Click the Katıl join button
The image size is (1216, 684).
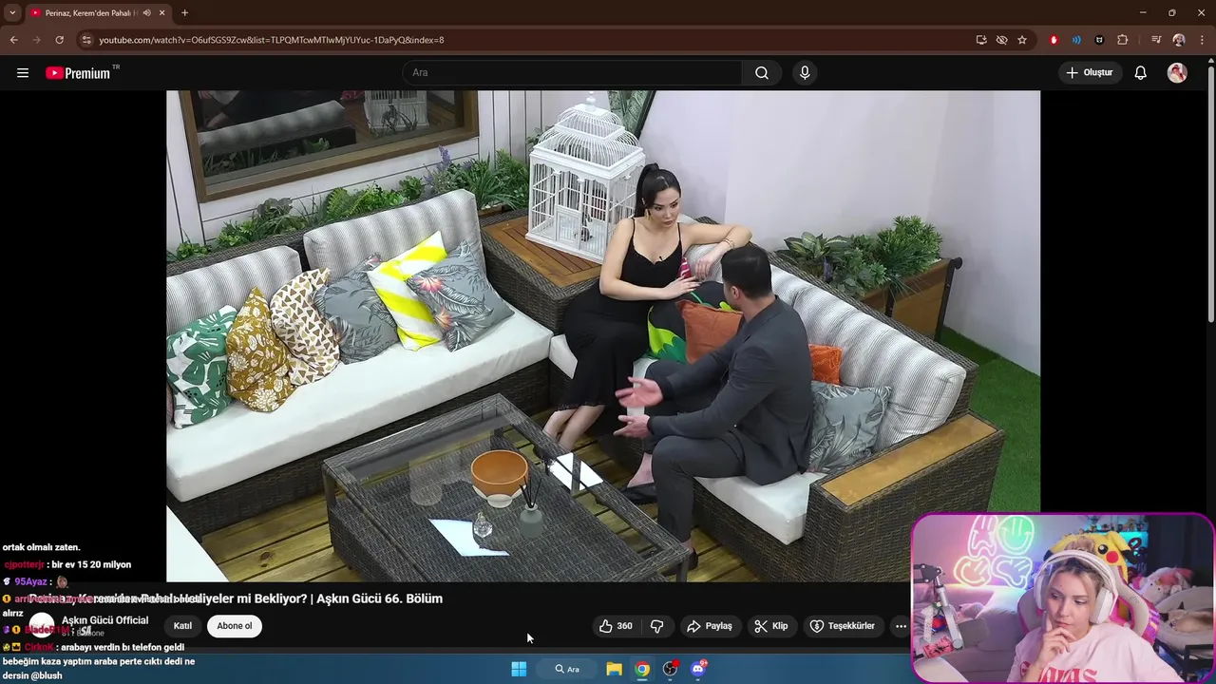(x=182, y=626)
